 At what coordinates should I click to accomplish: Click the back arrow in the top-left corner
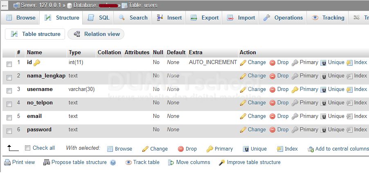coord(4,5)
